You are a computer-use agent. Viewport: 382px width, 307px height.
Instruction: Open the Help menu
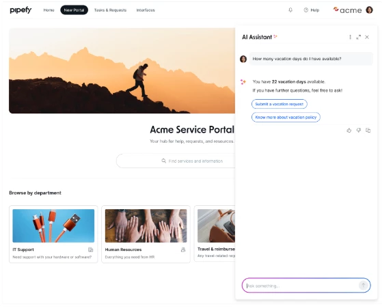[x=312, y=10]
